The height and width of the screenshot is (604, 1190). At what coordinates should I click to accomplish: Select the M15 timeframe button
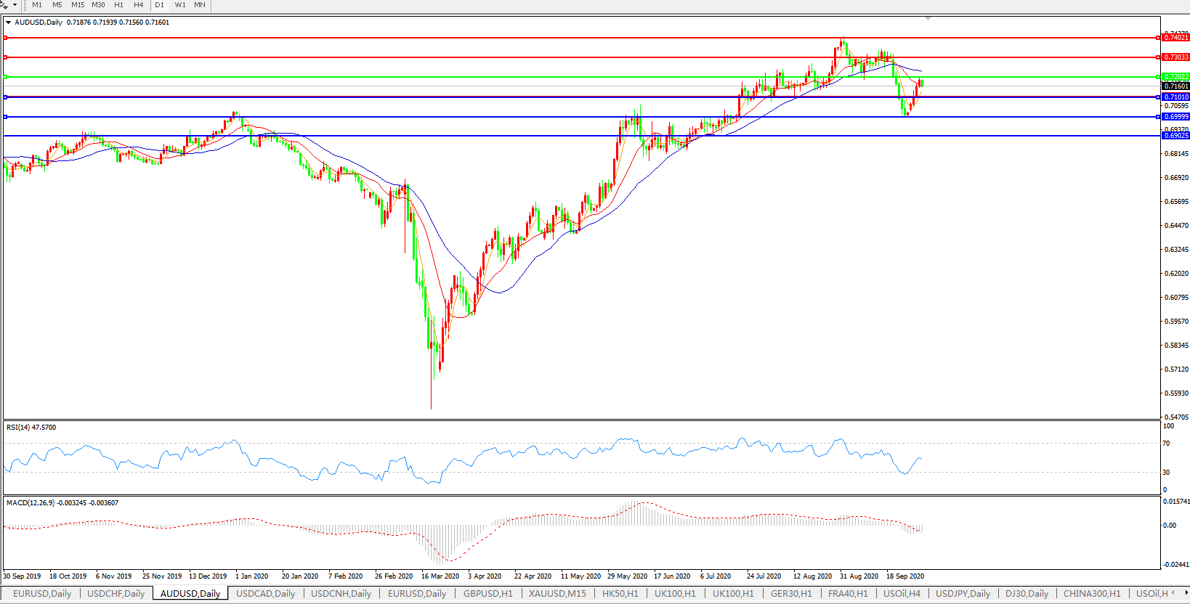click(x=77, y=5)
